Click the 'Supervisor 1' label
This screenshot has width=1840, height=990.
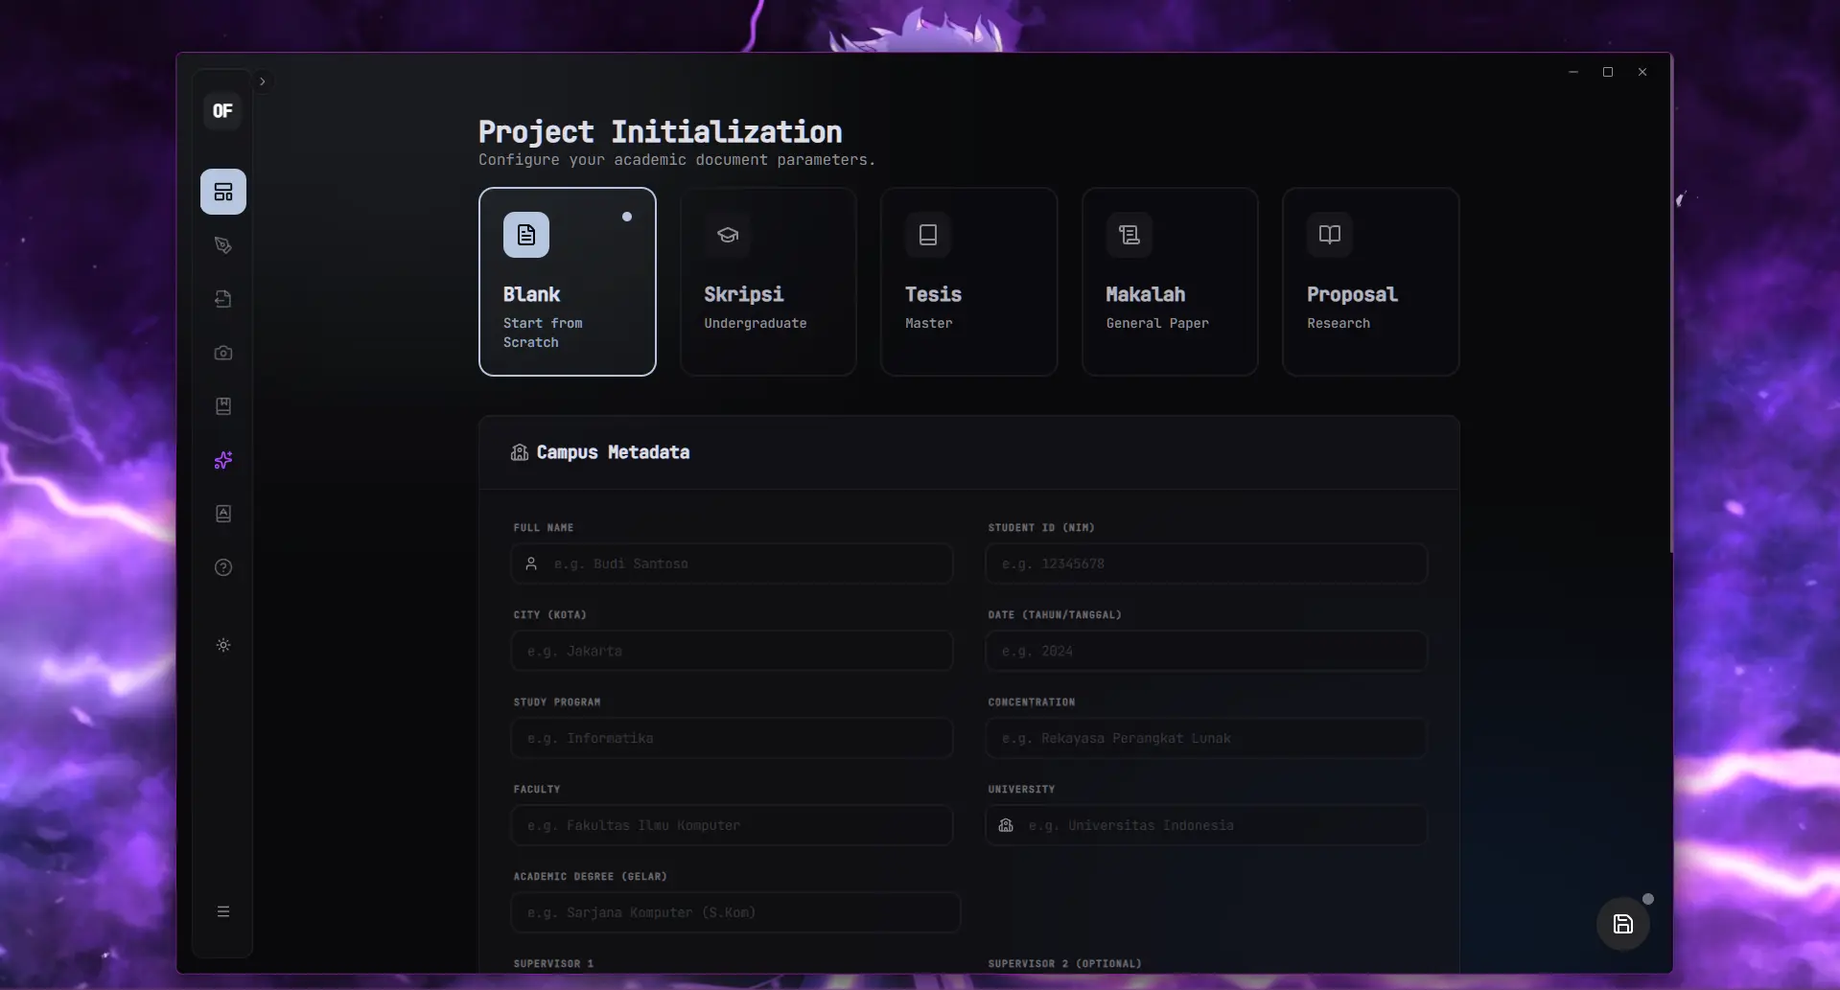(553, 963)
